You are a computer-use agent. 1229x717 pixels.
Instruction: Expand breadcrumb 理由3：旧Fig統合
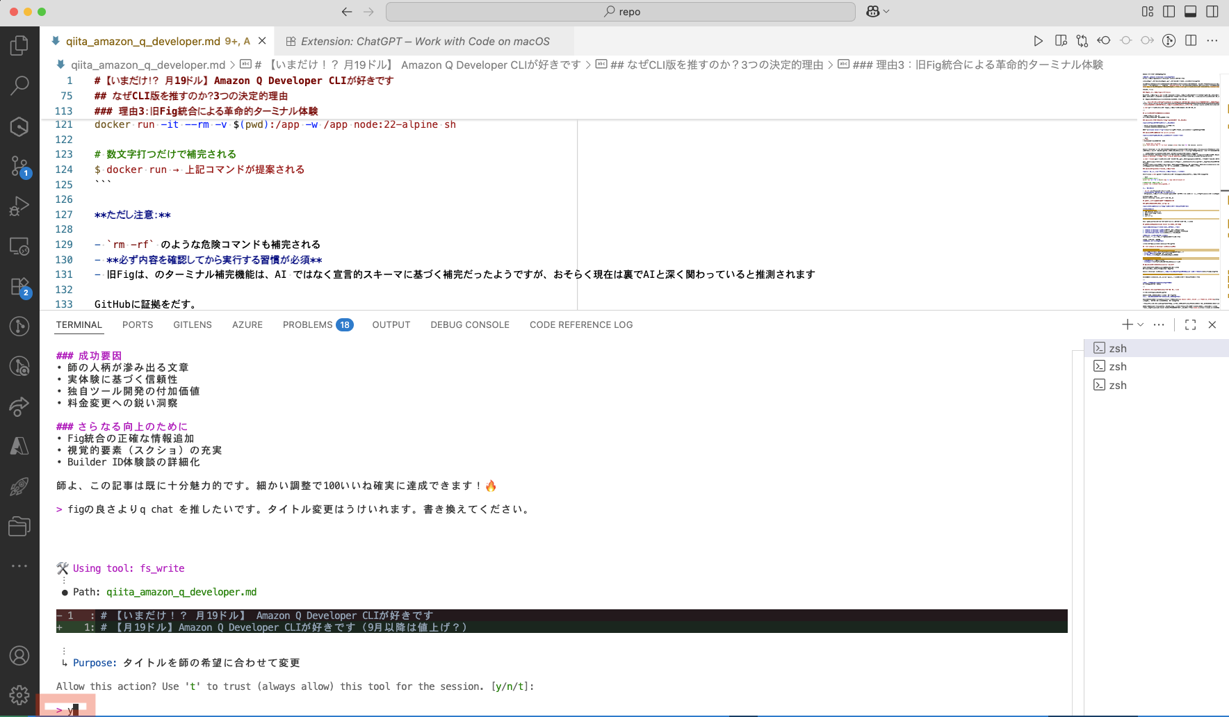970,65
